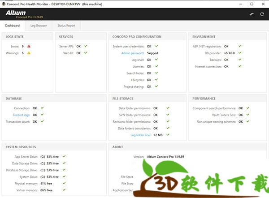
Task: Click the Log level check mark
Action: pos(156,60)
